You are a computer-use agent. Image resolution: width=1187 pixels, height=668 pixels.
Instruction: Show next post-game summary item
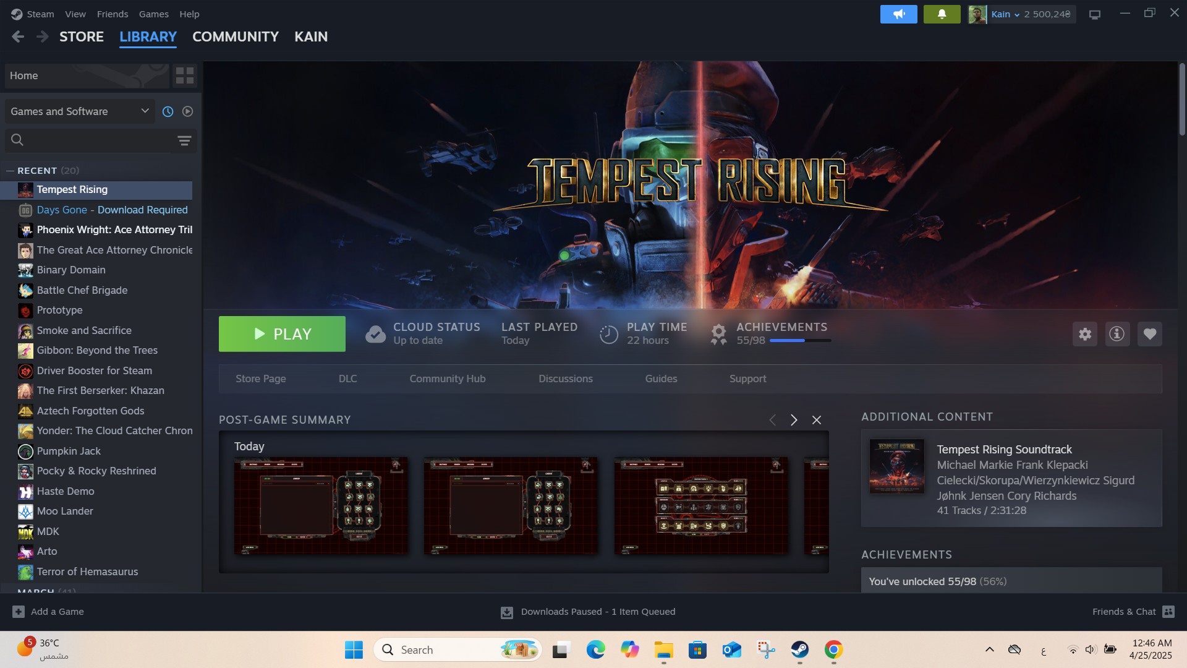tap(794, 420)
